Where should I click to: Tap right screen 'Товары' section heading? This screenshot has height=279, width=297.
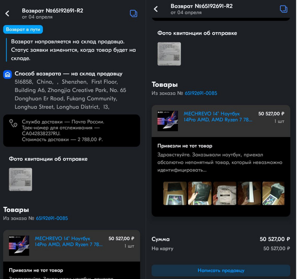(x=165, y=85)
